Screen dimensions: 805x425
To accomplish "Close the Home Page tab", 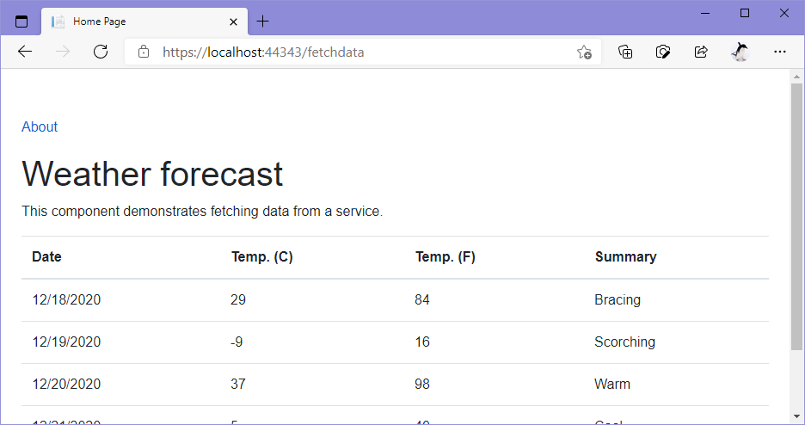I will point(233,22).
